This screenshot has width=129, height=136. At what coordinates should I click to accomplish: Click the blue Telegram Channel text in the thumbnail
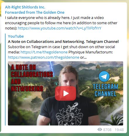click(106, 90)
